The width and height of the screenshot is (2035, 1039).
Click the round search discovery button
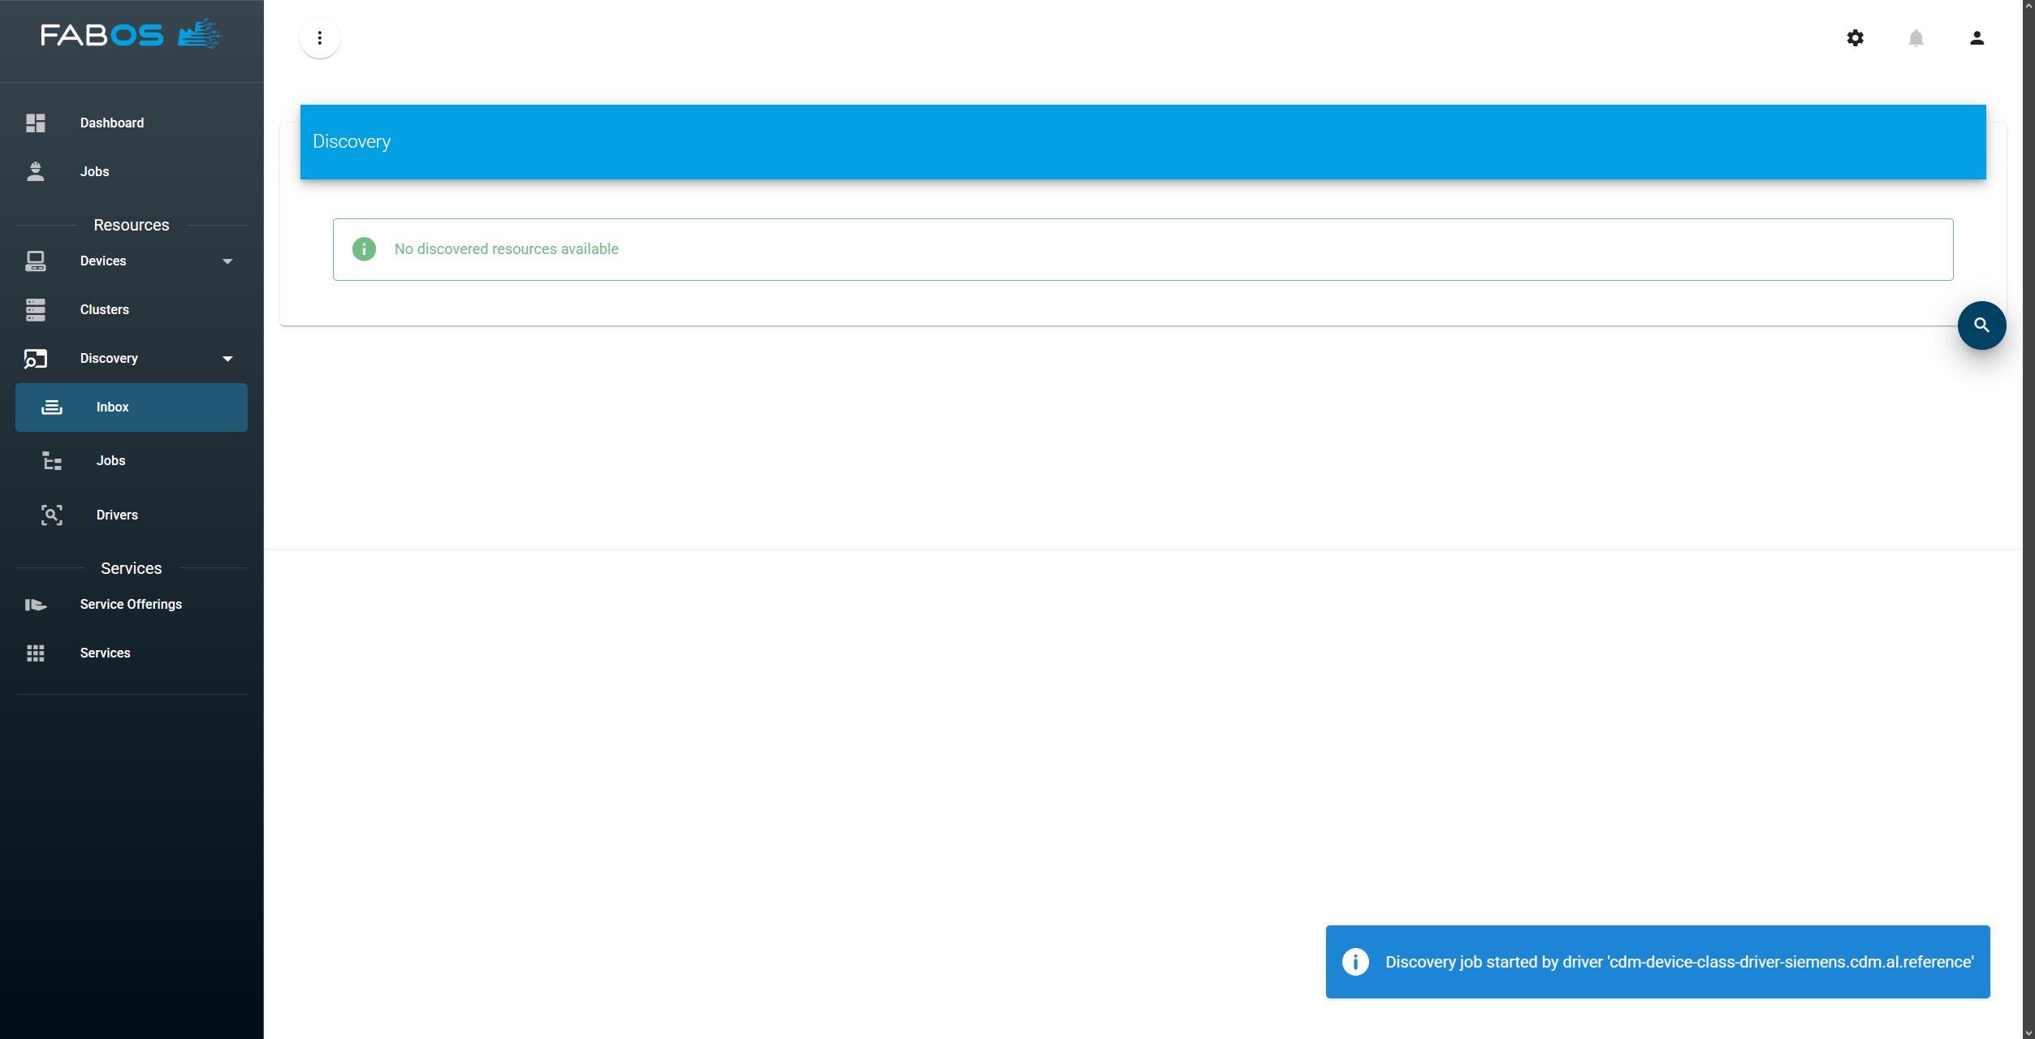1981,325
